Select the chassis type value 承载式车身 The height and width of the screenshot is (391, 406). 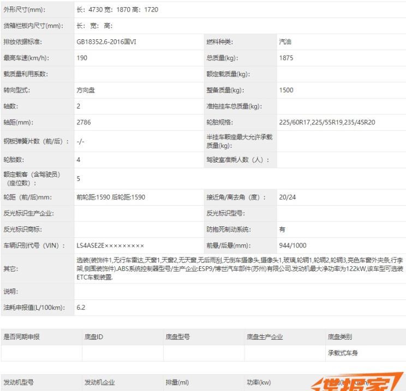coord(343,353)
